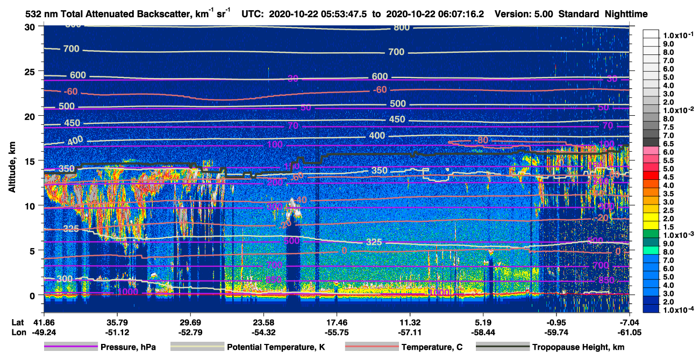Image resolution: width=699 pixels, height=359 pixels.
Task: Click the 'Lat' row label below the plot
Action: 18,322
